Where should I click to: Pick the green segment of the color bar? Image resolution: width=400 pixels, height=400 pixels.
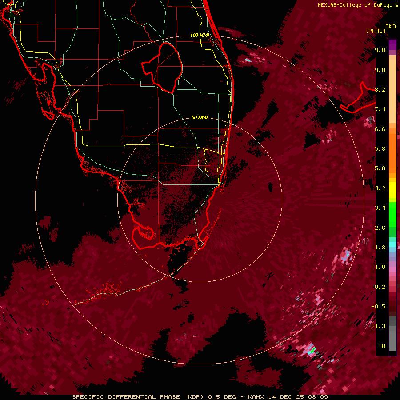[392, 214]
